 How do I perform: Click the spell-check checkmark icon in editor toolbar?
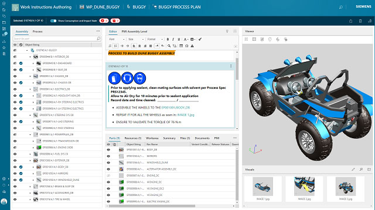click(200, 39)
